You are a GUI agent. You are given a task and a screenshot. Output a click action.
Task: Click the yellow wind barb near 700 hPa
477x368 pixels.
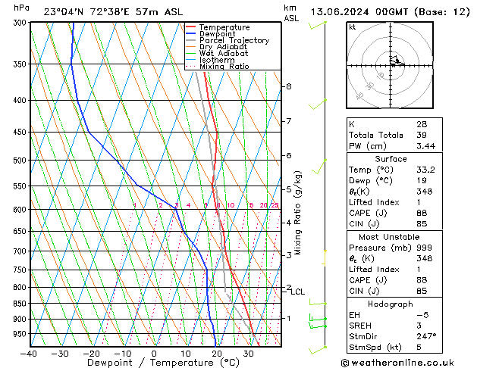(325, 257)
